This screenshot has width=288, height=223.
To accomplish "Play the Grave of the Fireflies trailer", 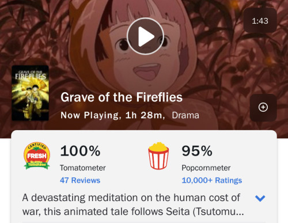I will pos(145,36).
